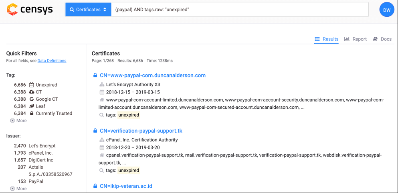Image resolution: width=398 pixels, height=193 pixels.
Task: Click the Censys logo icon
Action: point(12,10)
